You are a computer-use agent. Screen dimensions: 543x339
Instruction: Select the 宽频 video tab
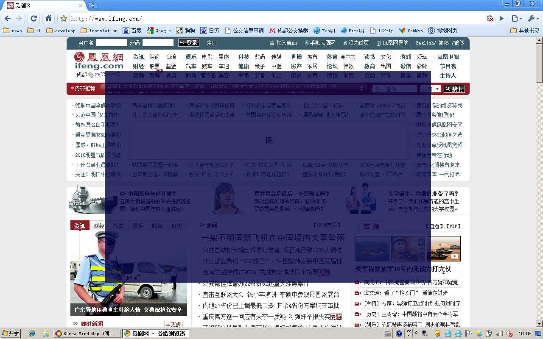point(371,226)
